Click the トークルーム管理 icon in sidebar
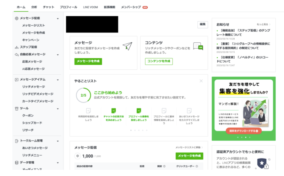Image resolution: width=284 pixels, height=176 pixels. (x=17, y=141)
